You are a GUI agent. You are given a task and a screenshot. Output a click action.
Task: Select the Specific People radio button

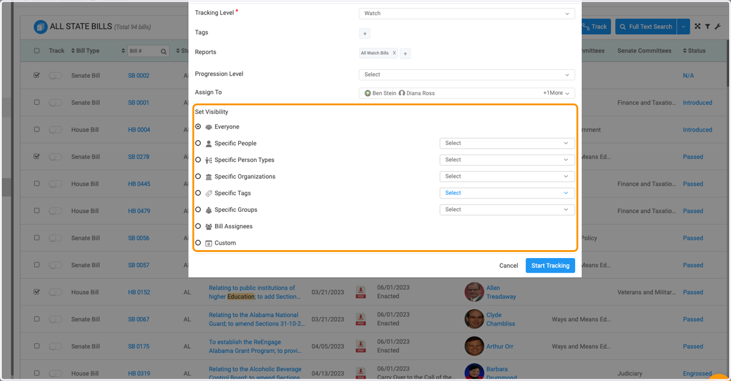point(198,143)
